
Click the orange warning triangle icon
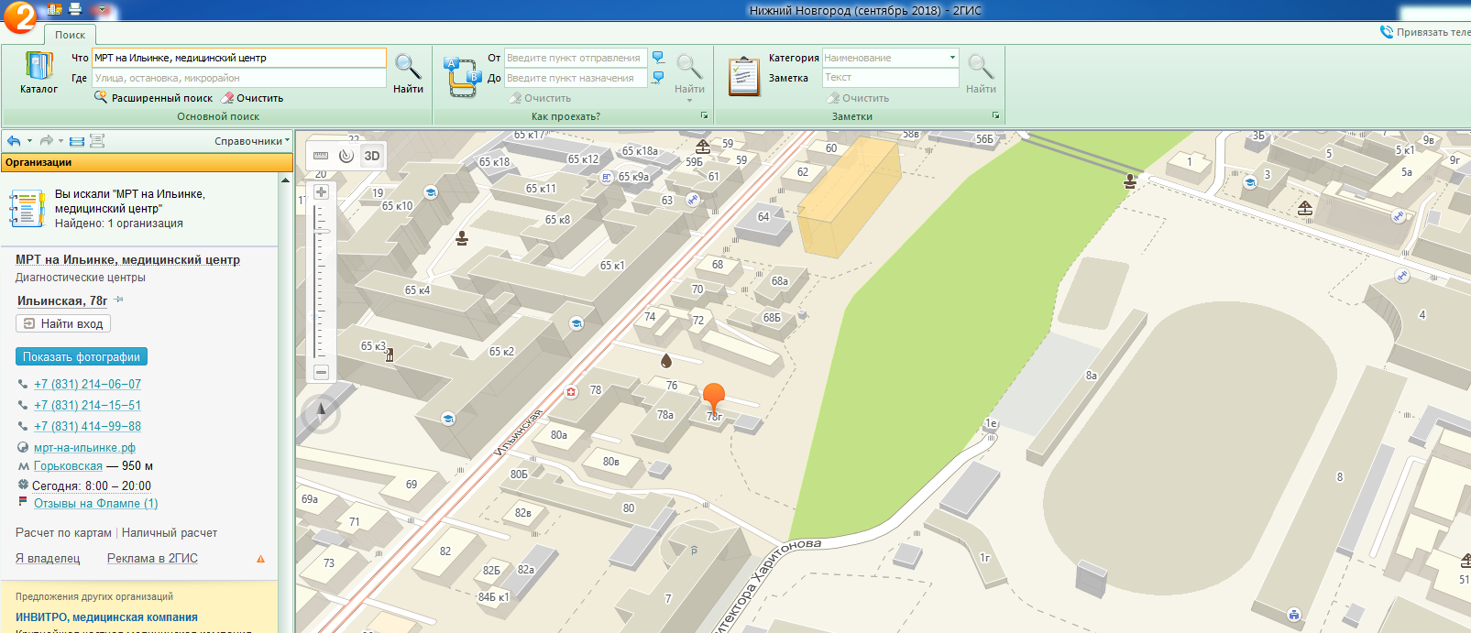pos(260,559)
